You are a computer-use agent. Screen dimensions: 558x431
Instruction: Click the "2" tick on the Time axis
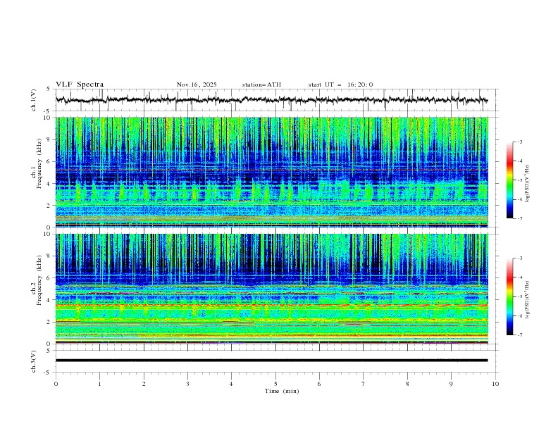point(144,384)
